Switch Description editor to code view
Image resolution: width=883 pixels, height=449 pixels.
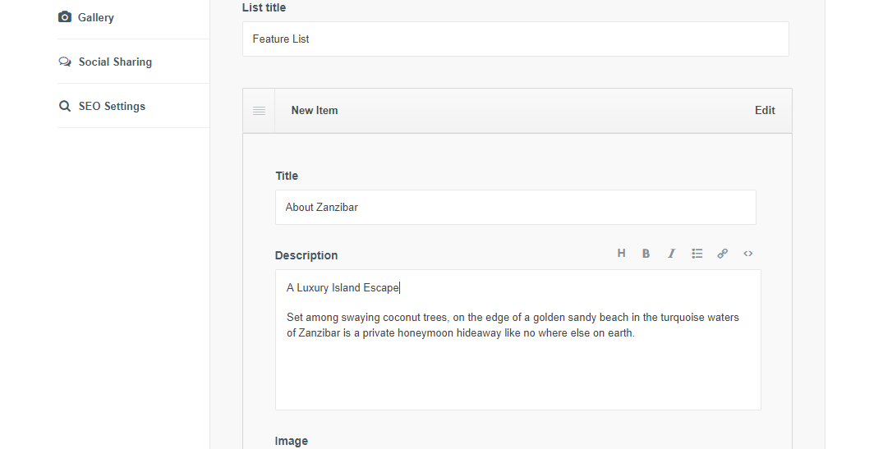click(748, 254)
